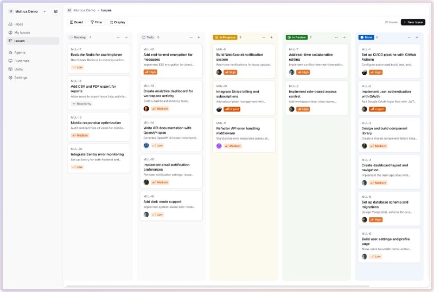Image resolution: width=434 pixels, height=292 pixels.
Task: Hide the Done column via minus icon
Action: [409, 37]
